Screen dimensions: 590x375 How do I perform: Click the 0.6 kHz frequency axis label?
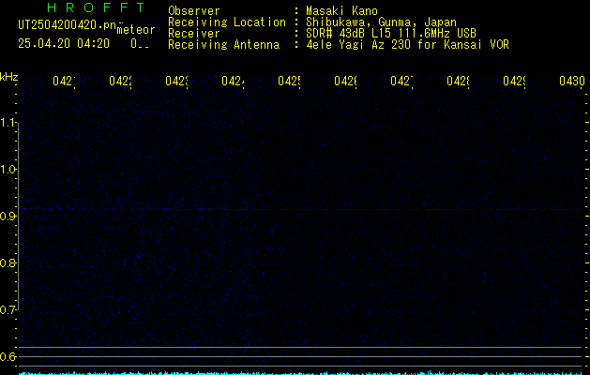coord(8,356)
